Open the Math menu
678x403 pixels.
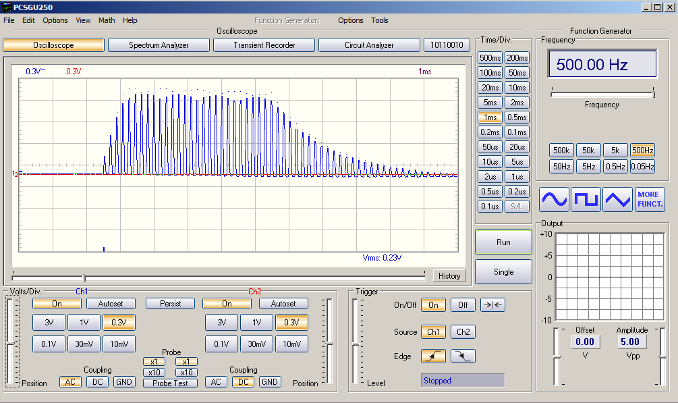pyautogui.click(x=107, y=20)
